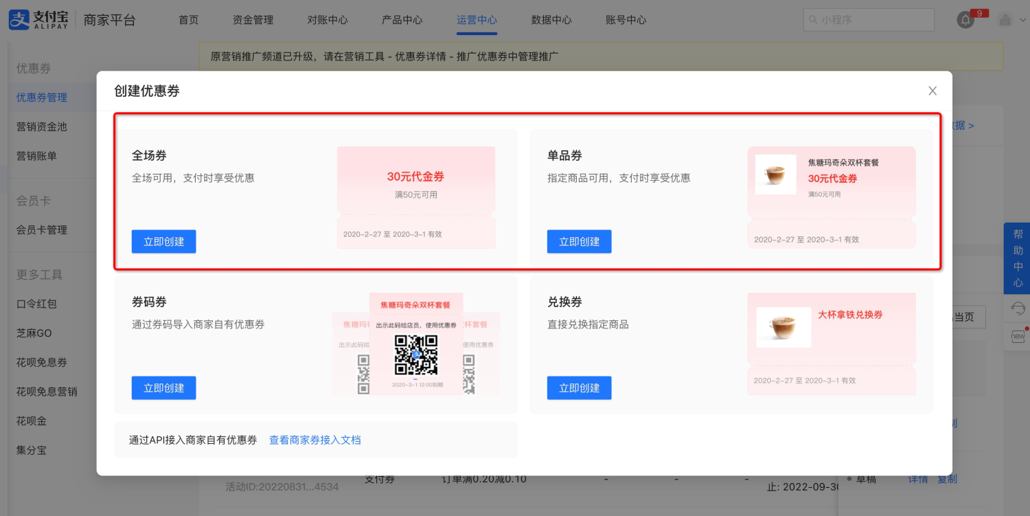Click the center QR code in 券码券 card

pyautogui.click(x=416, y=355)
